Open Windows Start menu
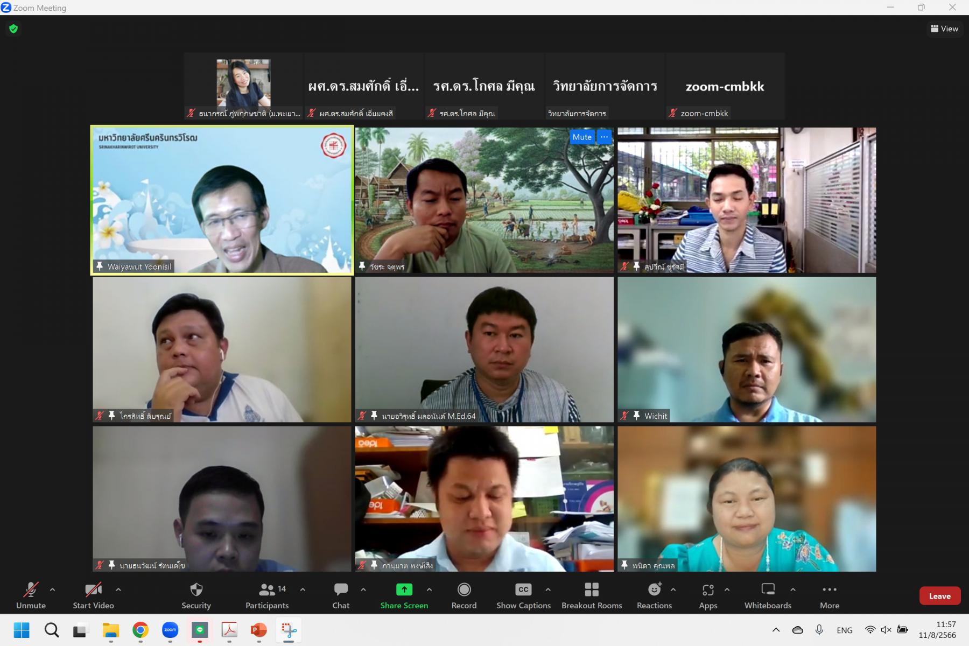969x646 pixels. pos(22,630)
